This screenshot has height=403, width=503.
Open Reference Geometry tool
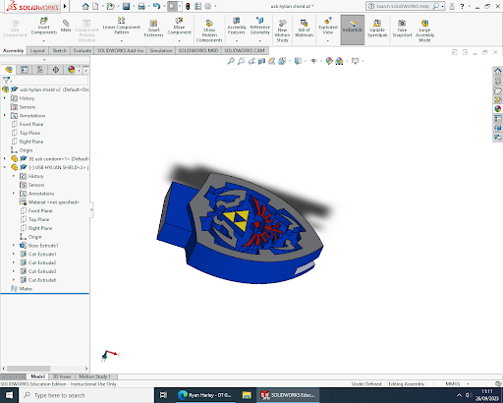coord(260,26)
